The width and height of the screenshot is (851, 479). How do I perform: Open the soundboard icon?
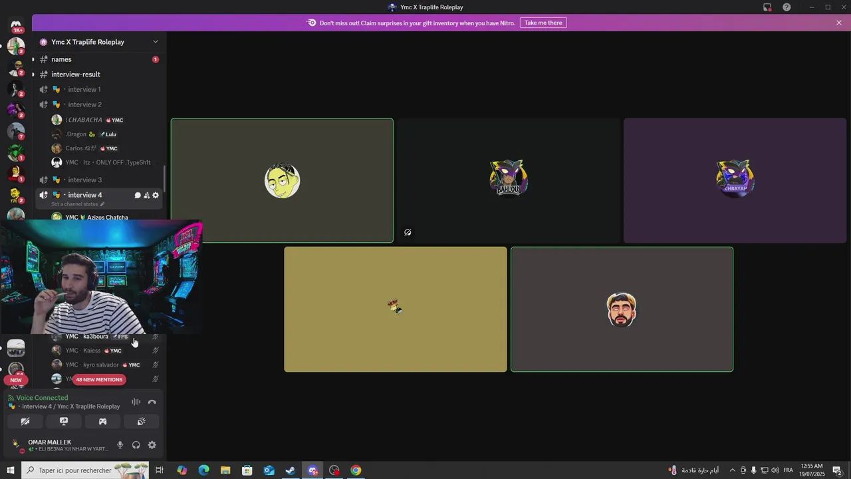point(141,421)
